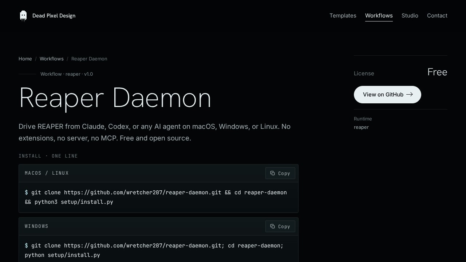
Task: Copy the Windows install command
Action: [x=280, y=226]
